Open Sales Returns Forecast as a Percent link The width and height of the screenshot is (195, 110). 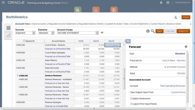tap(58, 64)
